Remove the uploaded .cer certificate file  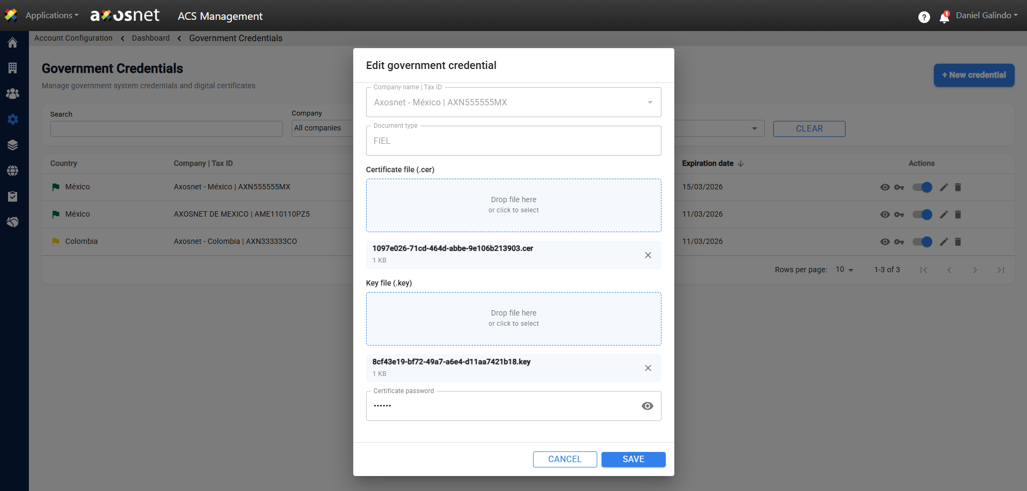pyautogui.click(x=648, y=255)
